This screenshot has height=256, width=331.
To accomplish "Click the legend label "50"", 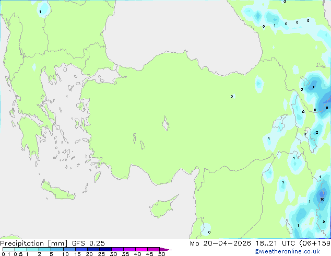I will point(161,254).
